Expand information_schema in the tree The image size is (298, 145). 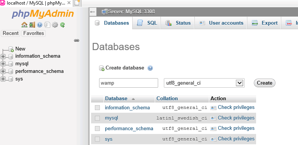3,57
